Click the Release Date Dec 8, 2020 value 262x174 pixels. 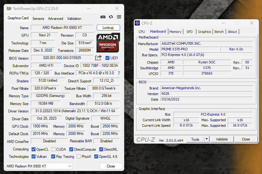43,50
